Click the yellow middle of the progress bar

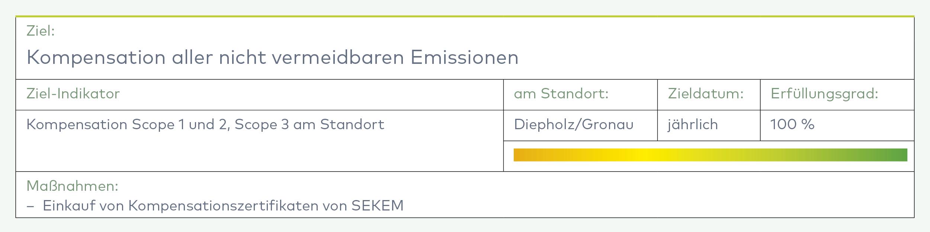click(x=644, y=155)
